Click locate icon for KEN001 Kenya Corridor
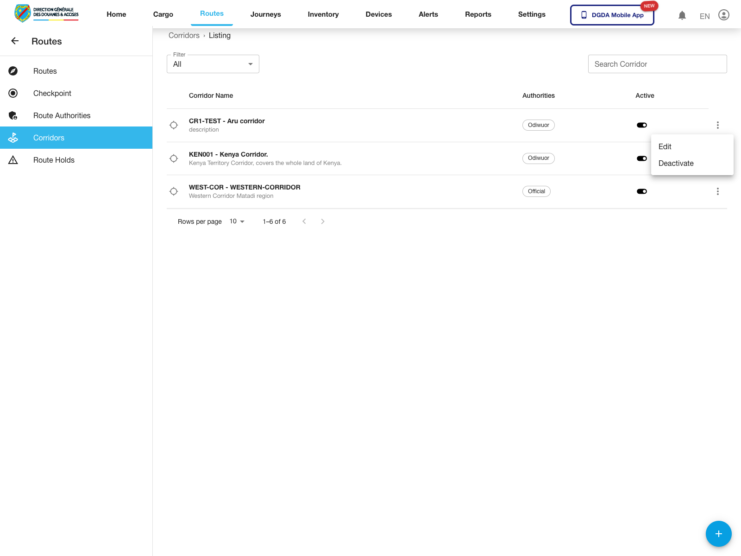Screen dimensions: 741x556 click(174, 158)
